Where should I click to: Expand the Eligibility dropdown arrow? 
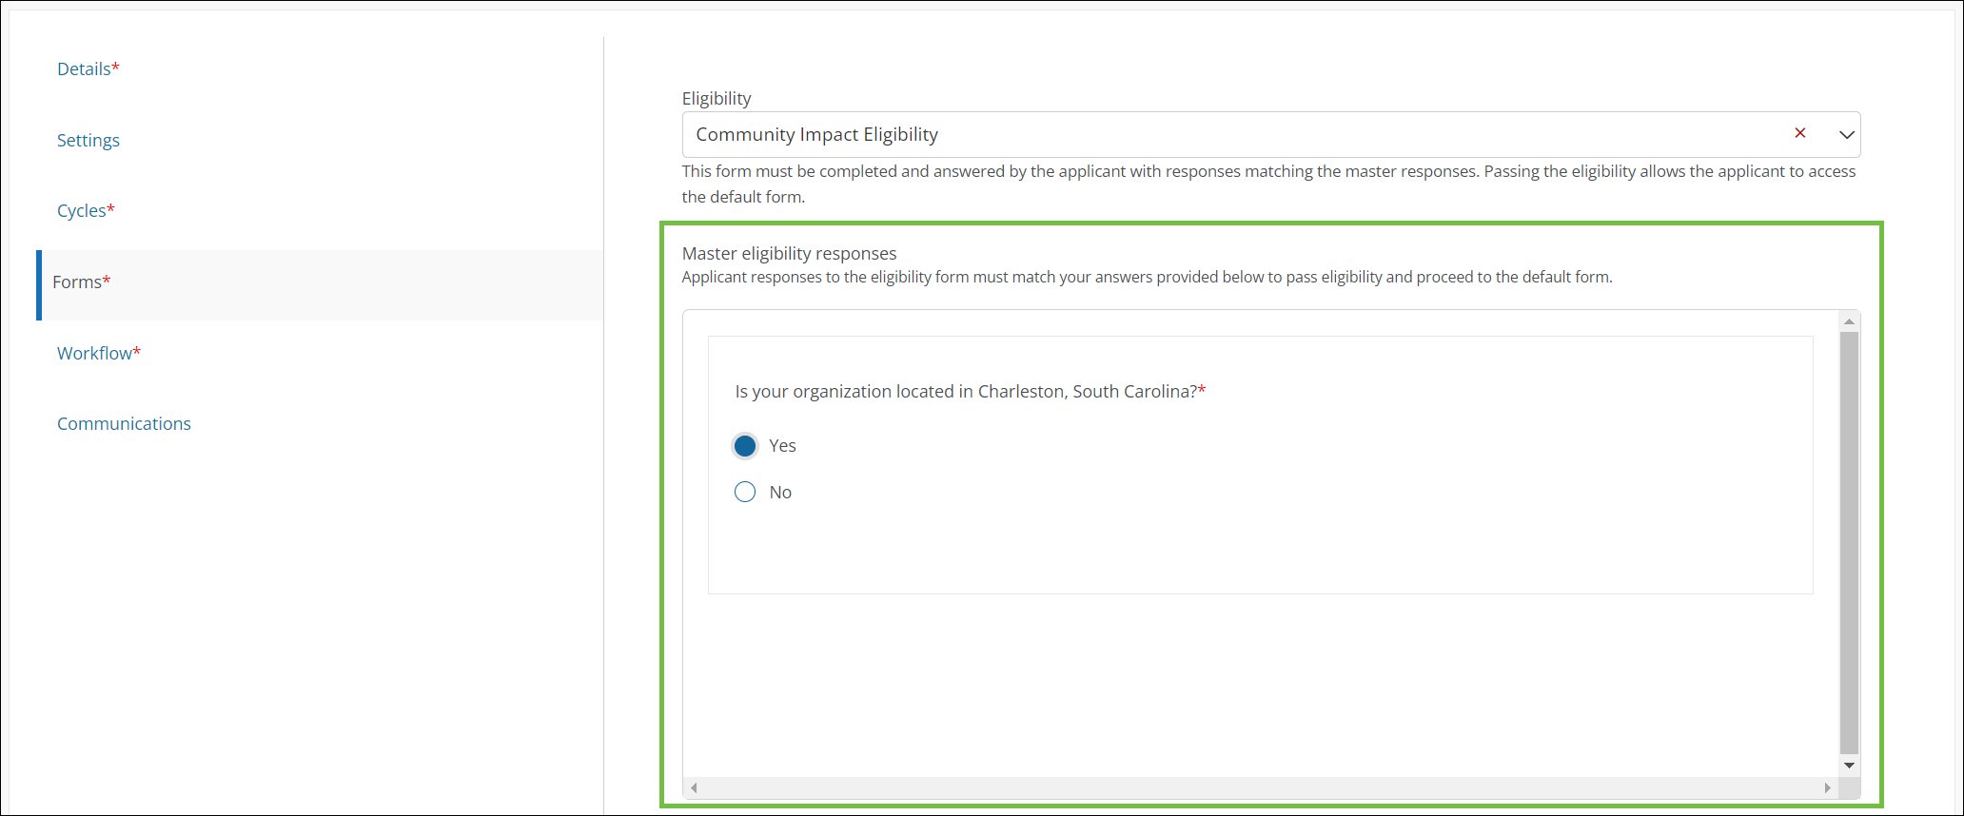pyautogui.click(x=1846, y=134)
